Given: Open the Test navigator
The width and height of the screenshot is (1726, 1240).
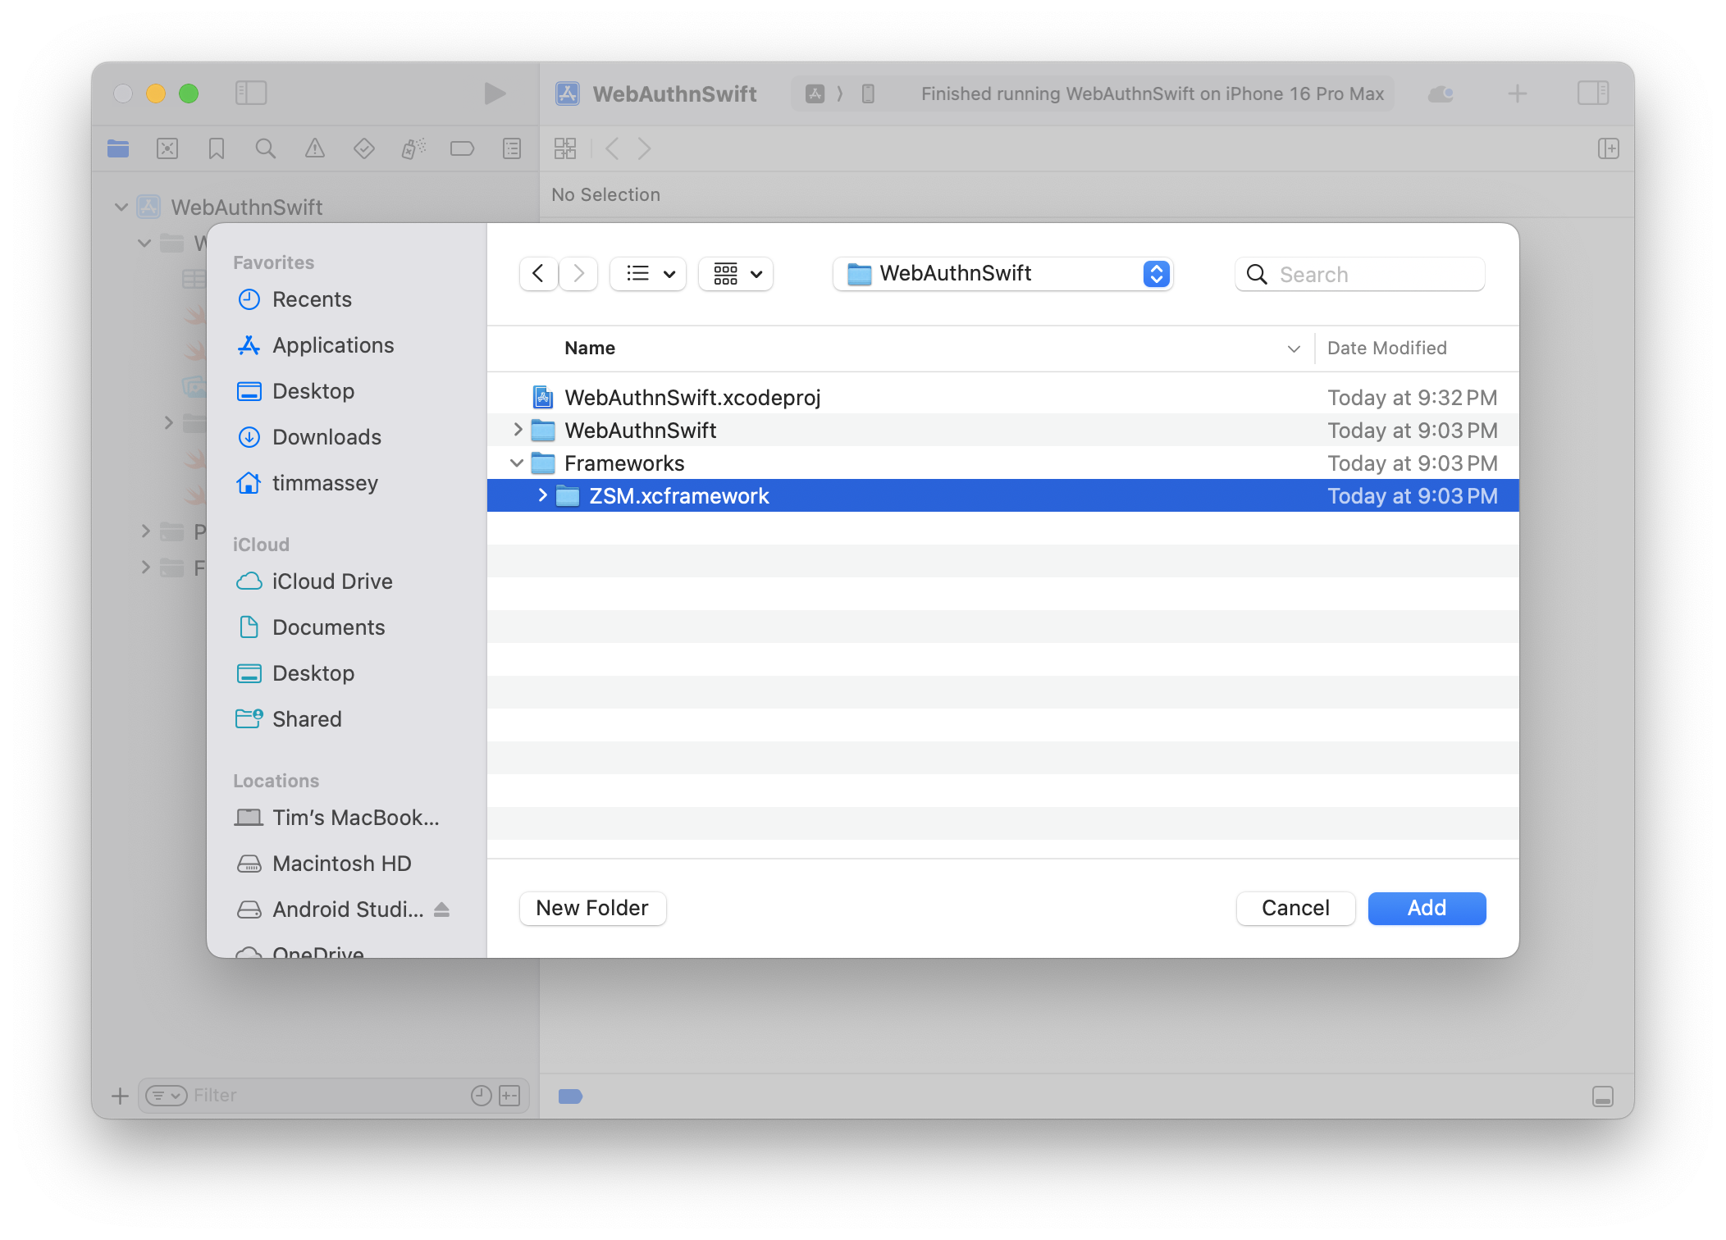Looking at the screenshot, I should click(363, 148).
